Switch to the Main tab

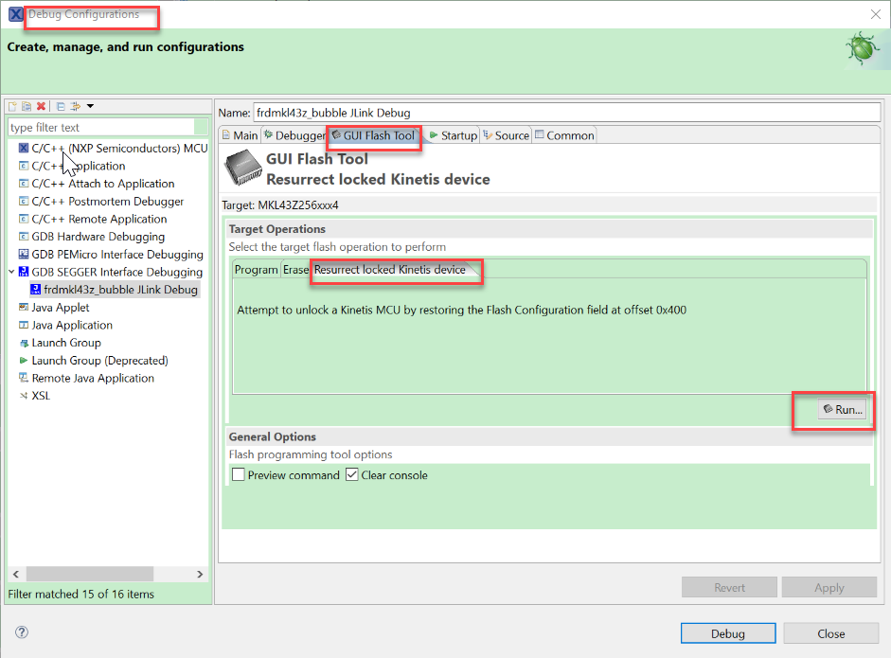coord(240,135)
